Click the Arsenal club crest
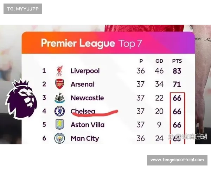Image resolution: width=211 pixels, height=169 pixels. click(59, 84)
